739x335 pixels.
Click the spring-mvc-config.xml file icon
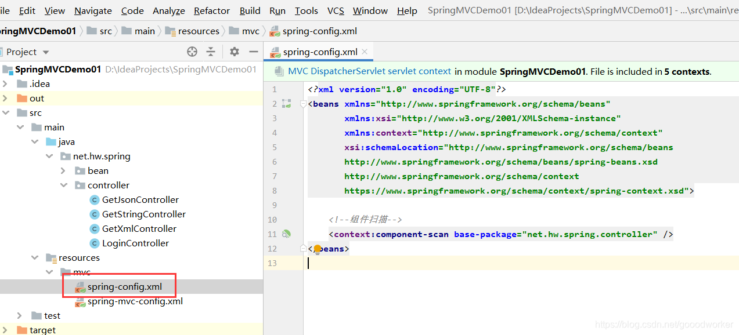pos(80,301)
